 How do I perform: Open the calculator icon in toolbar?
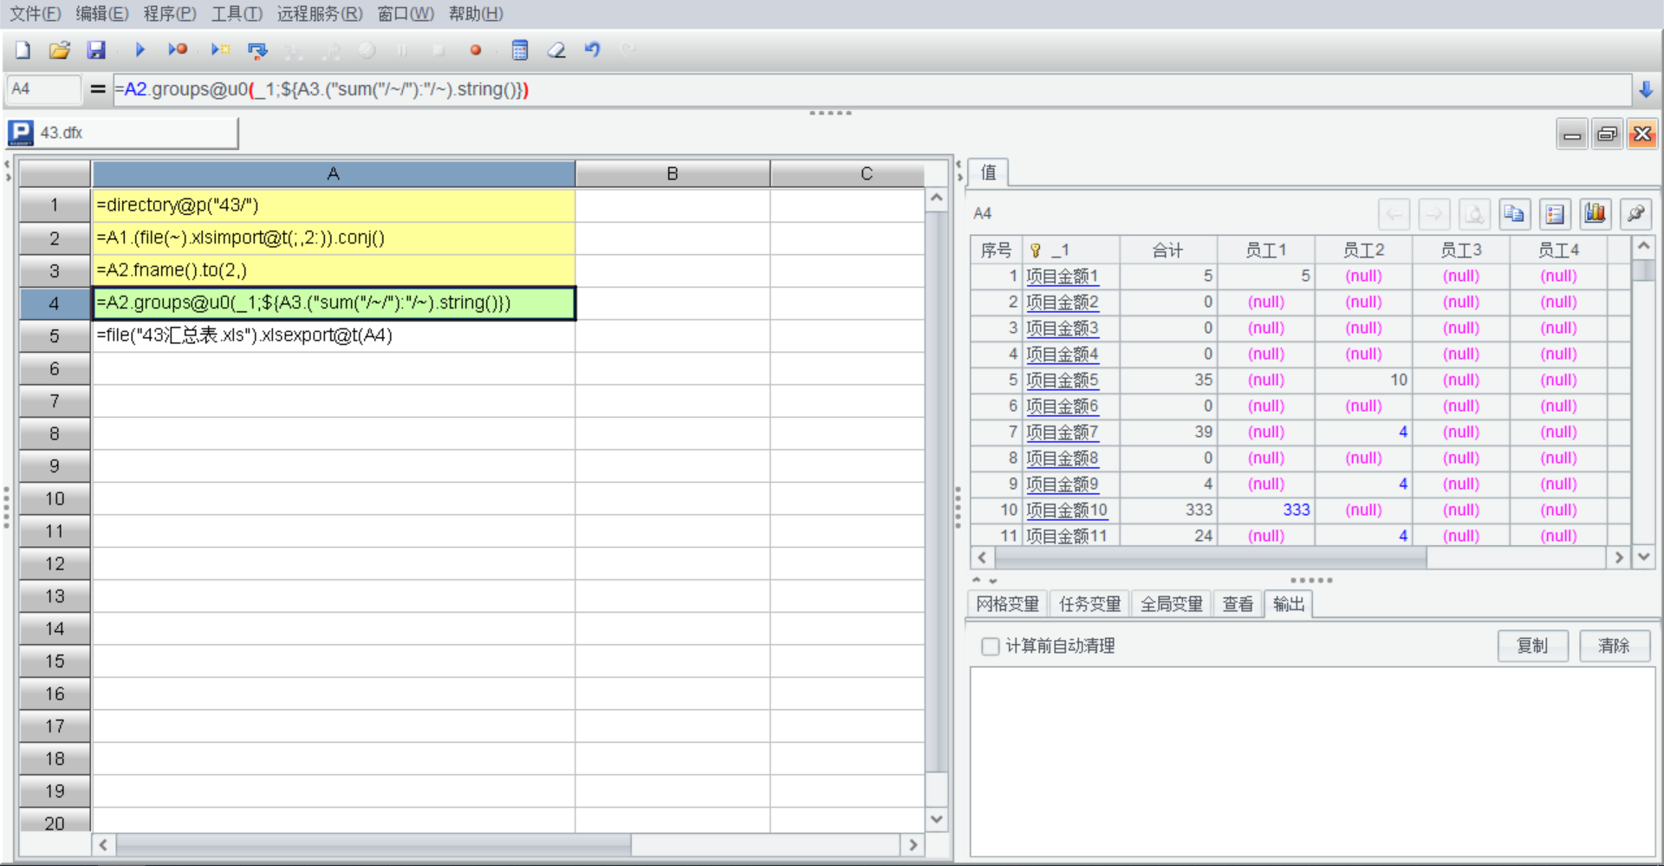(520, 50)
